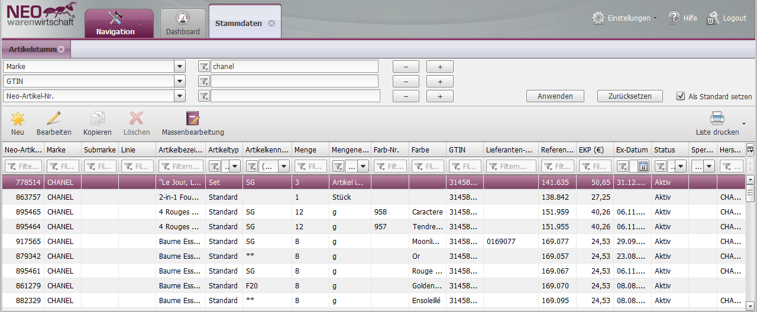Click the Logout icon
Screen dimensions: 757x312
click(713, 18)
